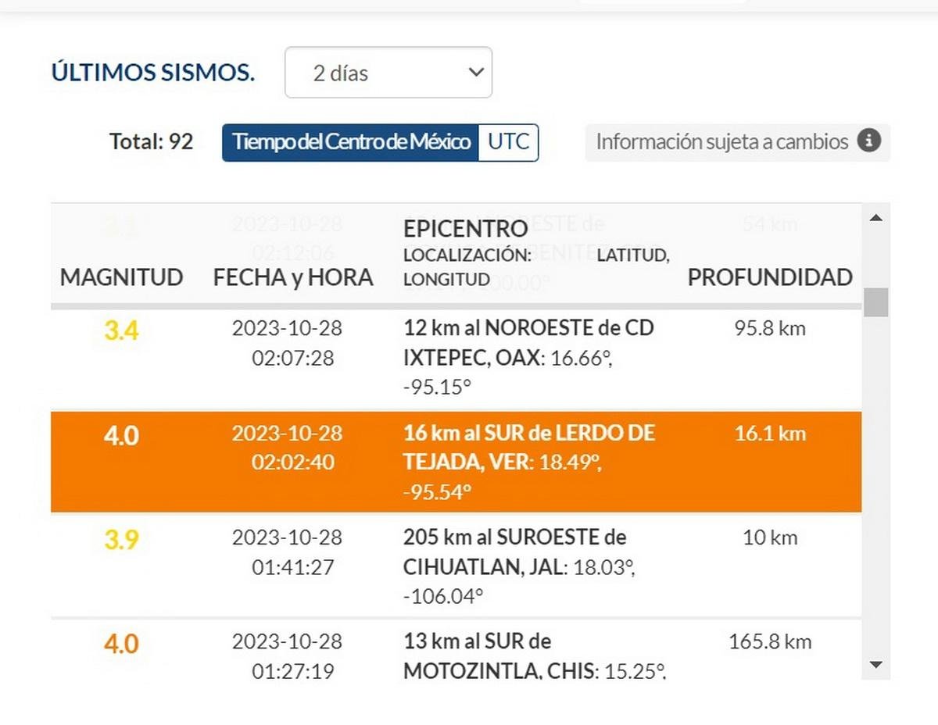Click the table scrollbar thumb
The image size is (938, 725).
coord(876,302)
